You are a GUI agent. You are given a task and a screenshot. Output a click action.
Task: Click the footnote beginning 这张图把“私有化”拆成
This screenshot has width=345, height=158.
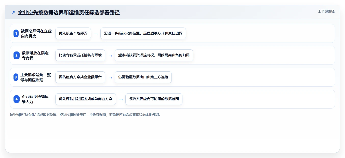pos(85,115)
